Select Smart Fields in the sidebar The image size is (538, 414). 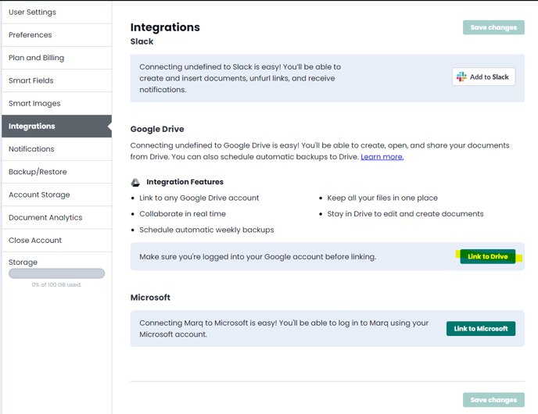[56, 80]
